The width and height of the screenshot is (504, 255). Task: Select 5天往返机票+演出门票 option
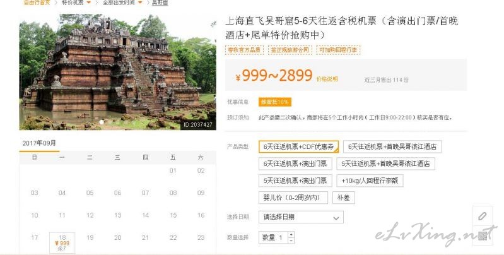295,181
